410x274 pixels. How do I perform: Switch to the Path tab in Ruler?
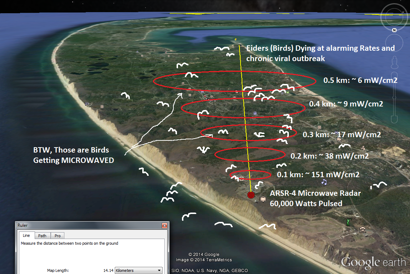coord(43,236)
